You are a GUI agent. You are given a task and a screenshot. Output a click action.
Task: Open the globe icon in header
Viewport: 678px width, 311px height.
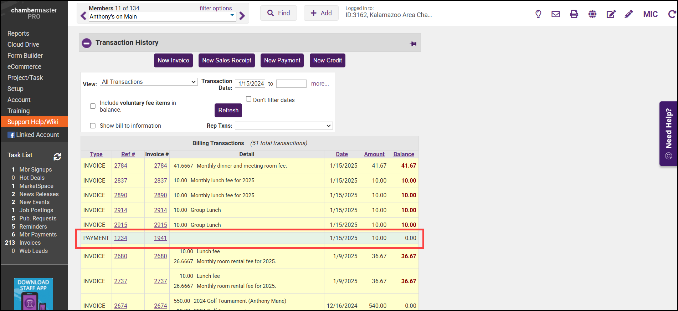pyautogui.click(x=592, y=14)
